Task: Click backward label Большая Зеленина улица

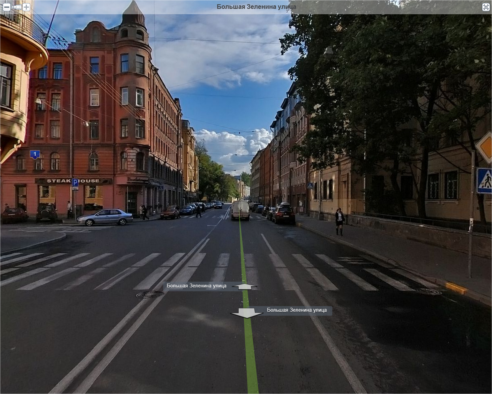Action: [x=297, y=310]
